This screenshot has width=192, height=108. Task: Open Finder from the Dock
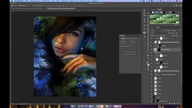coord(72,106)
